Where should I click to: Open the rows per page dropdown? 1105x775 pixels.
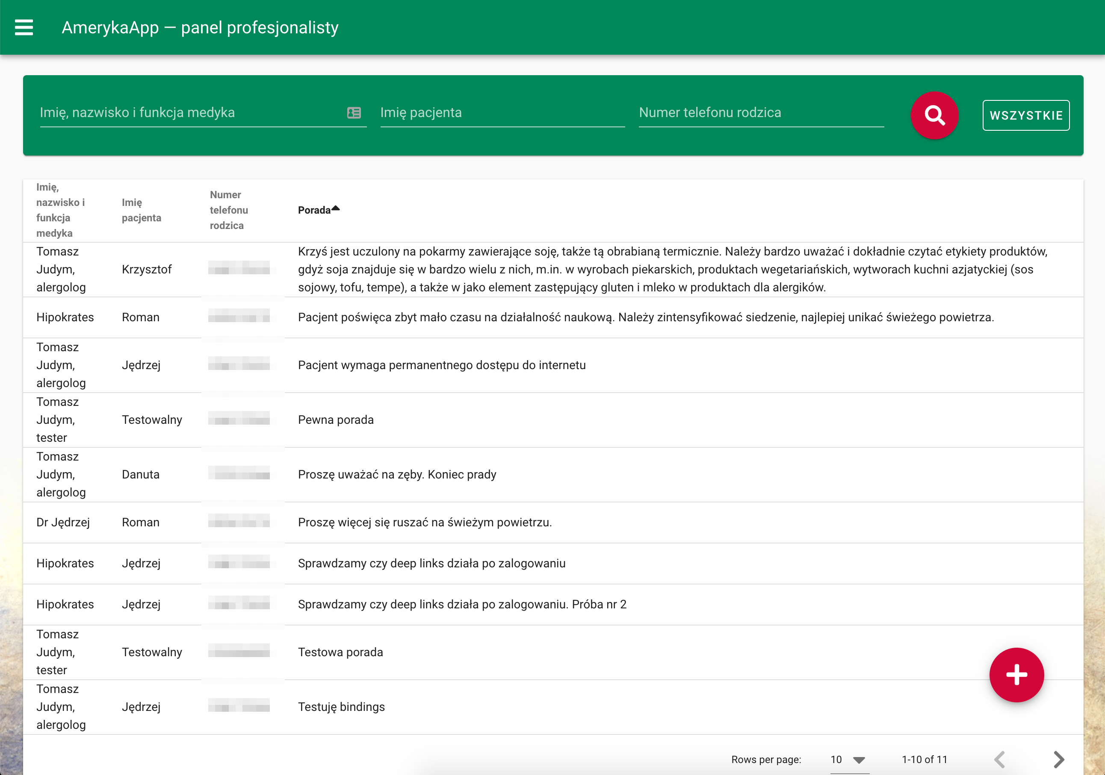tap(849, 760)
